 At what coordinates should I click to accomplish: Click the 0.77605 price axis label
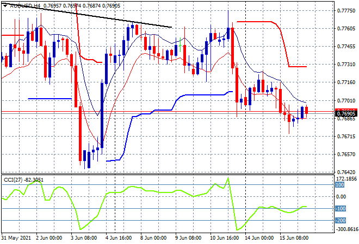point(346,29)
